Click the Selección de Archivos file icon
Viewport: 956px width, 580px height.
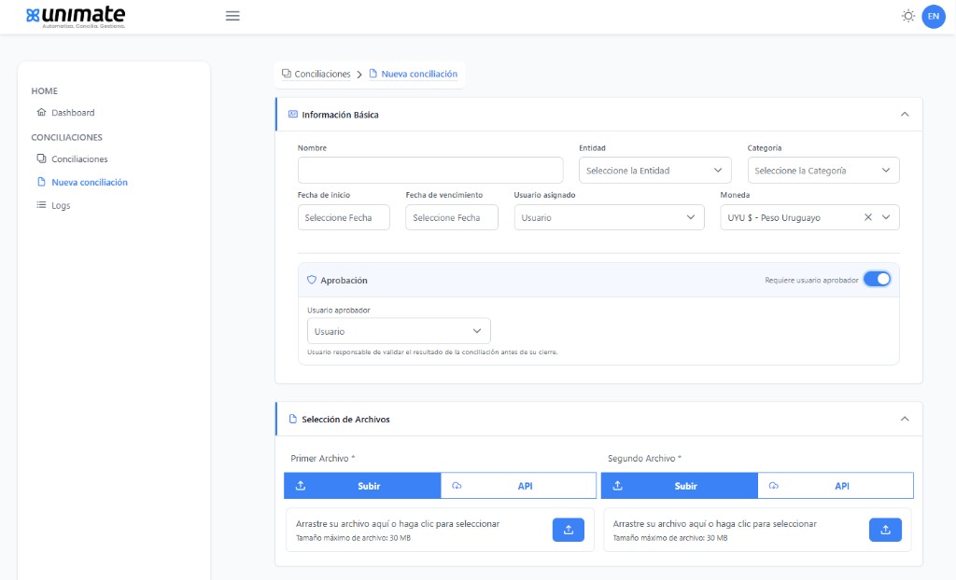(x=292, y=419)
